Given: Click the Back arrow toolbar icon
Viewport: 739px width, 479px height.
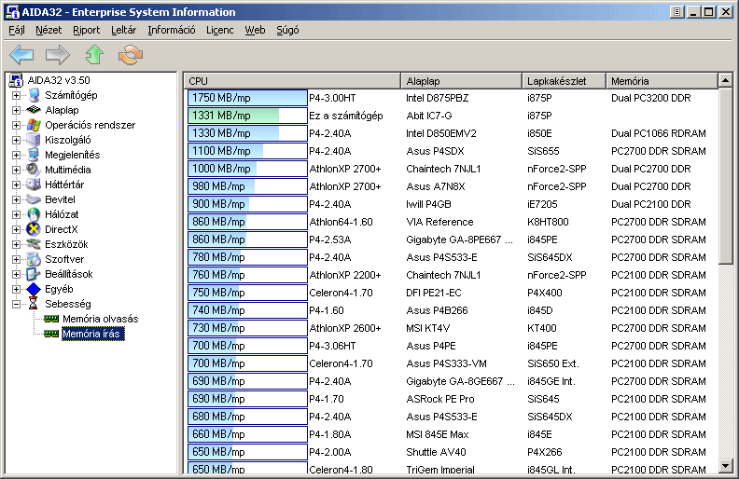Looking at the screenshot, I should [21, 55].
